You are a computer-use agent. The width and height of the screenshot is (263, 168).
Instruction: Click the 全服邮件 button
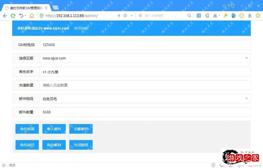click(81, 129)
